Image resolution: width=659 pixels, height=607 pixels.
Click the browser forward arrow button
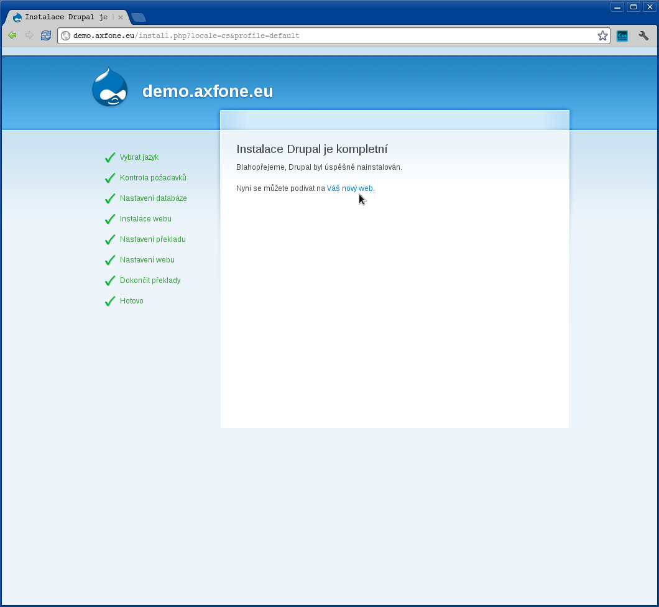(x=29, y=35)
